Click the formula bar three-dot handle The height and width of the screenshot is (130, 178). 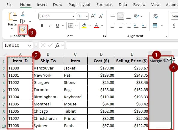pyautogui.click(x=36, y=46)
